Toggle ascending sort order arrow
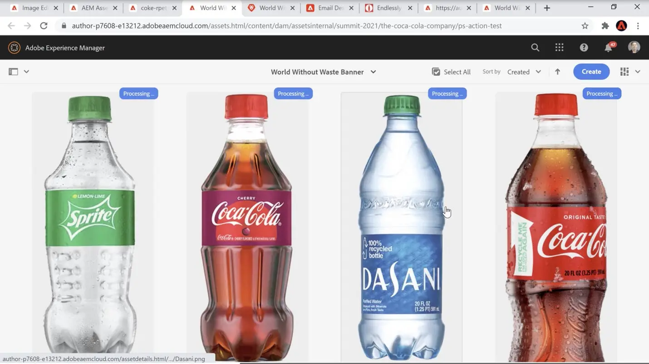Viewport: 649px width, 364px height. point(557,72)
